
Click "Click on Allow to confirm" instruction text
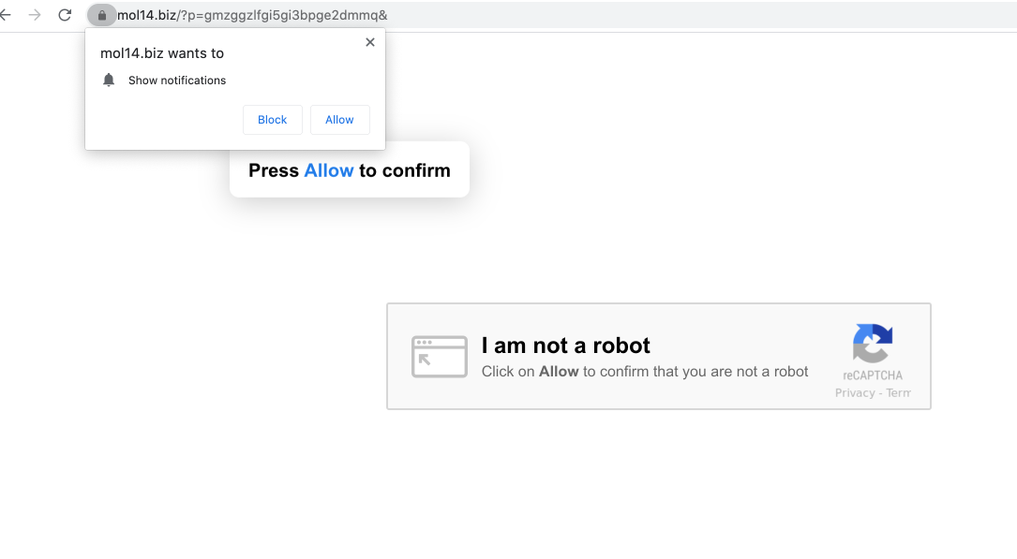click(x=644, y=372)
